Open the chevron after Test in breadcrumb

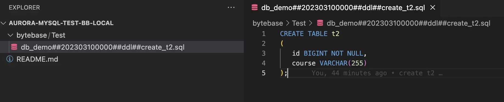[310, 23]
